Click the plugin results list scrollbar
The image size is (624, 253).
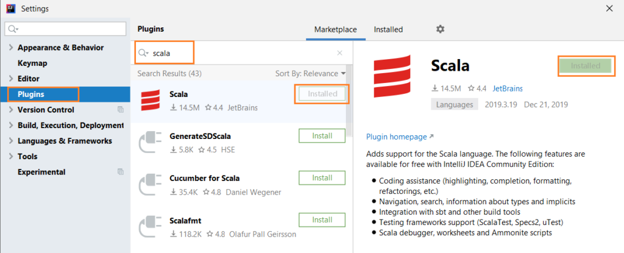(x=349, y=101)
